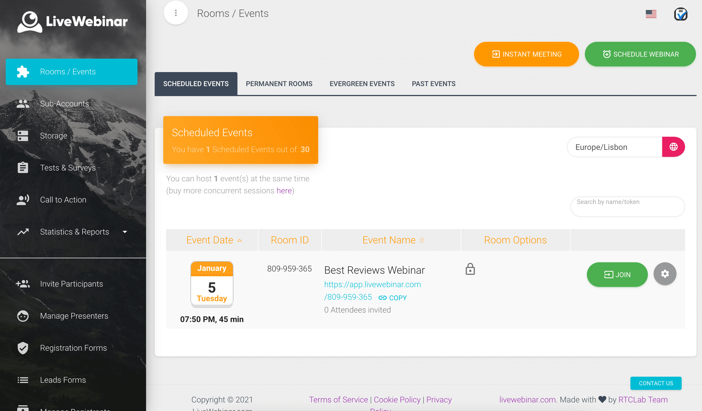Open the Manage Presenters section
Screen dimensions: 702x411
74,316
